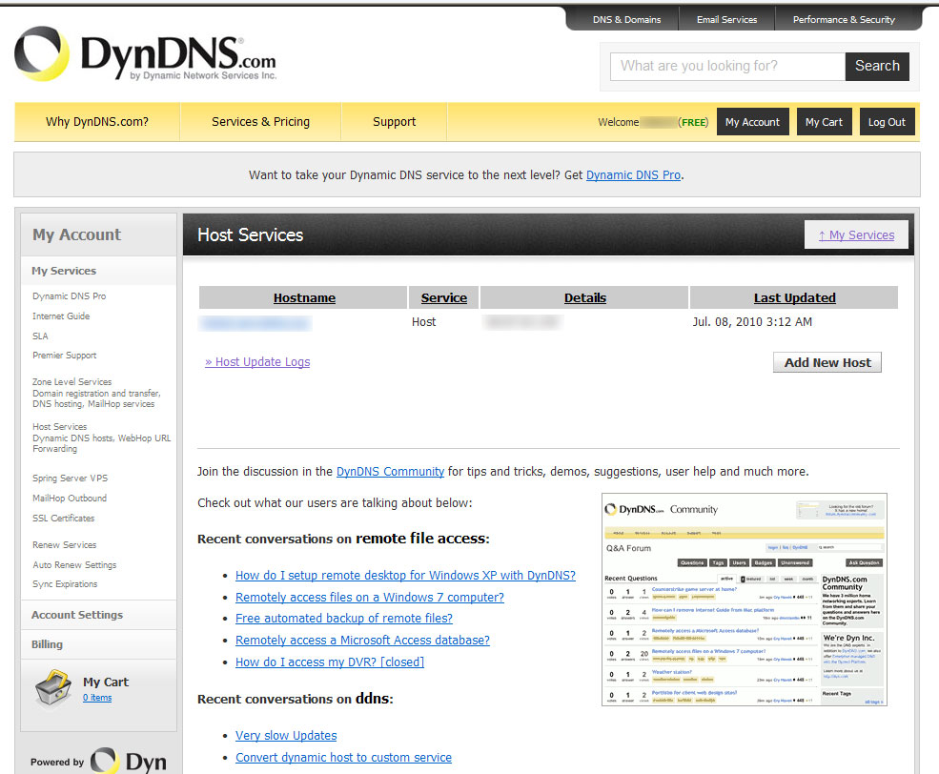Open the remote desktop for Windows XP question
The height and width of the screenshot is (774, 939).
point(405,576)
